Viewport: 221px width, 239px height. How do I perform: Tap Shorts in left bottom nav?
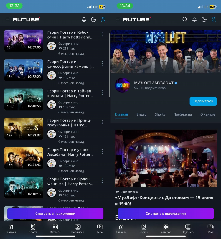[x=33, y=229]
